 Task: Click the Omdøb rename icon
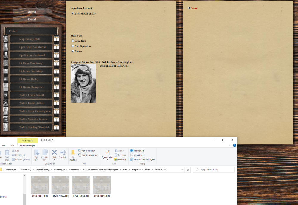click(63, 153)
